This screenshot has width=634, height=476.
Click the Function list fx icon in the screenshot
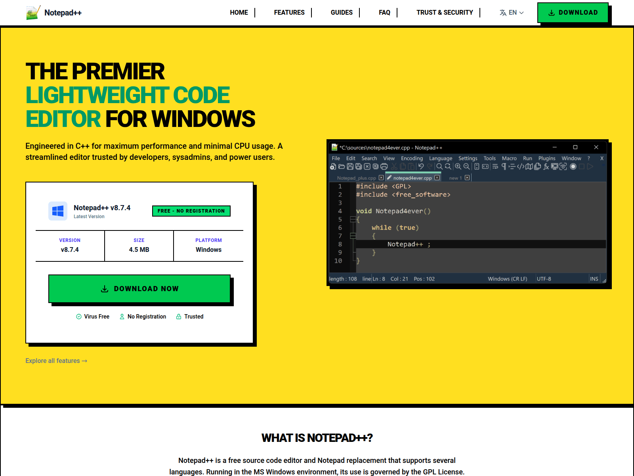pyautogui.click(x=546, y=167)
